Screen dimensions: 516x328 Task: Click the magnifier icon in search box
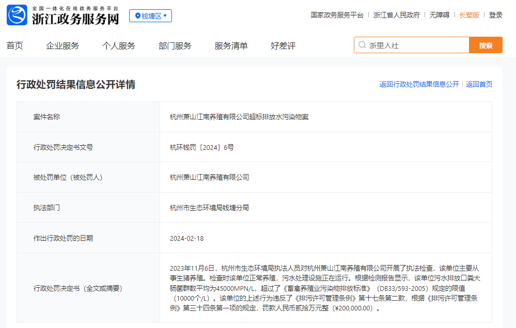pos(362,45)
